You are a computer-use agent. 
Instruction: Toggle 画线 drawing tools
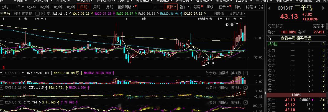pyautogui.click(x=210, y=7)
